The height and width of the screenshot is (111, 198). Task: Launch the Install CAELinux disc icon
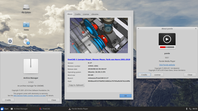tap(26, 41)
